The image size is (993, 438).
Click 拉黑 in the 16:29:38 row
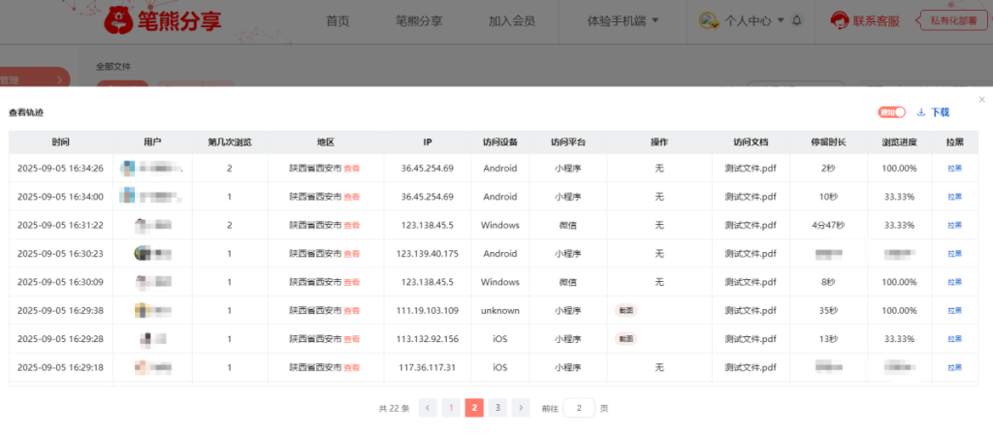[x=954, y=311]
